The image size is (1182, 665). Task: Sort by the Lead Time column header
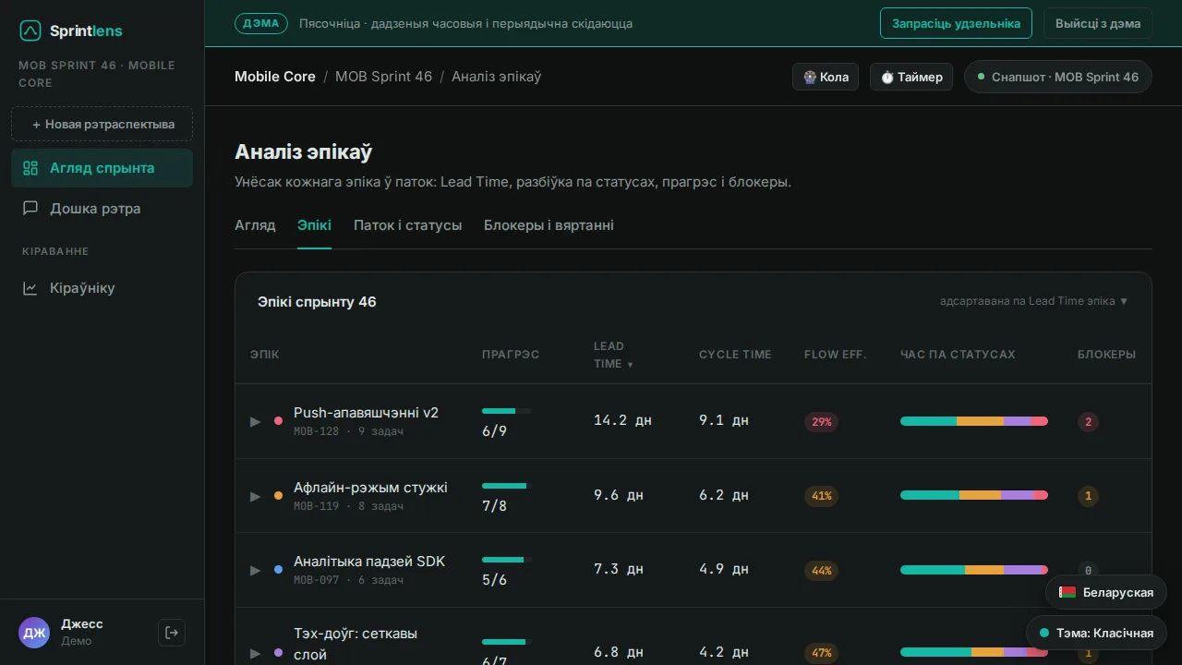point(613,355)
